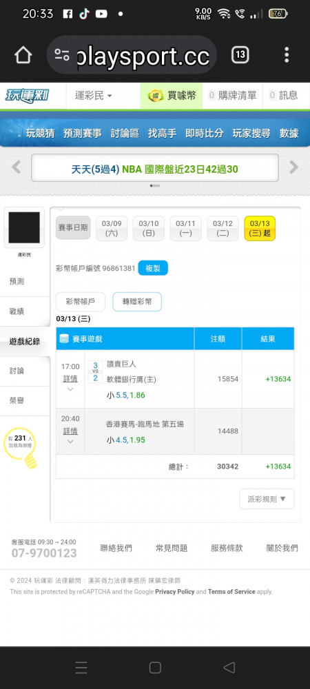Select stake amount 14488

point(228,431)
